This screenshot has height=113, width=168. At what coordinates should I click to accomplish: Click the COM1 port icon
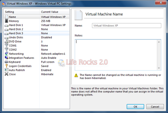point(6,46)
